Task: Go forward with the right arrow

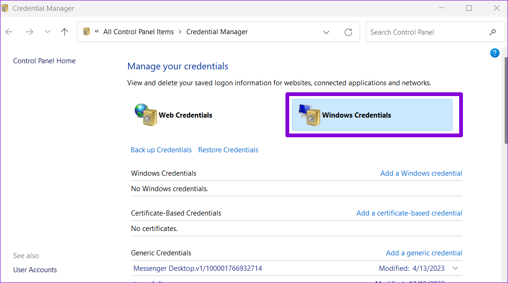Action: tap(30, 32)
